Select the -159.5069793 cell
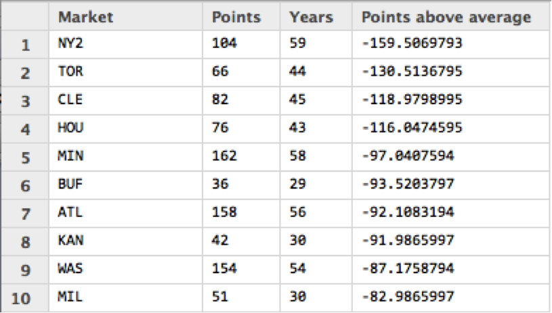 pyautogui.click(x=412, y=44)
